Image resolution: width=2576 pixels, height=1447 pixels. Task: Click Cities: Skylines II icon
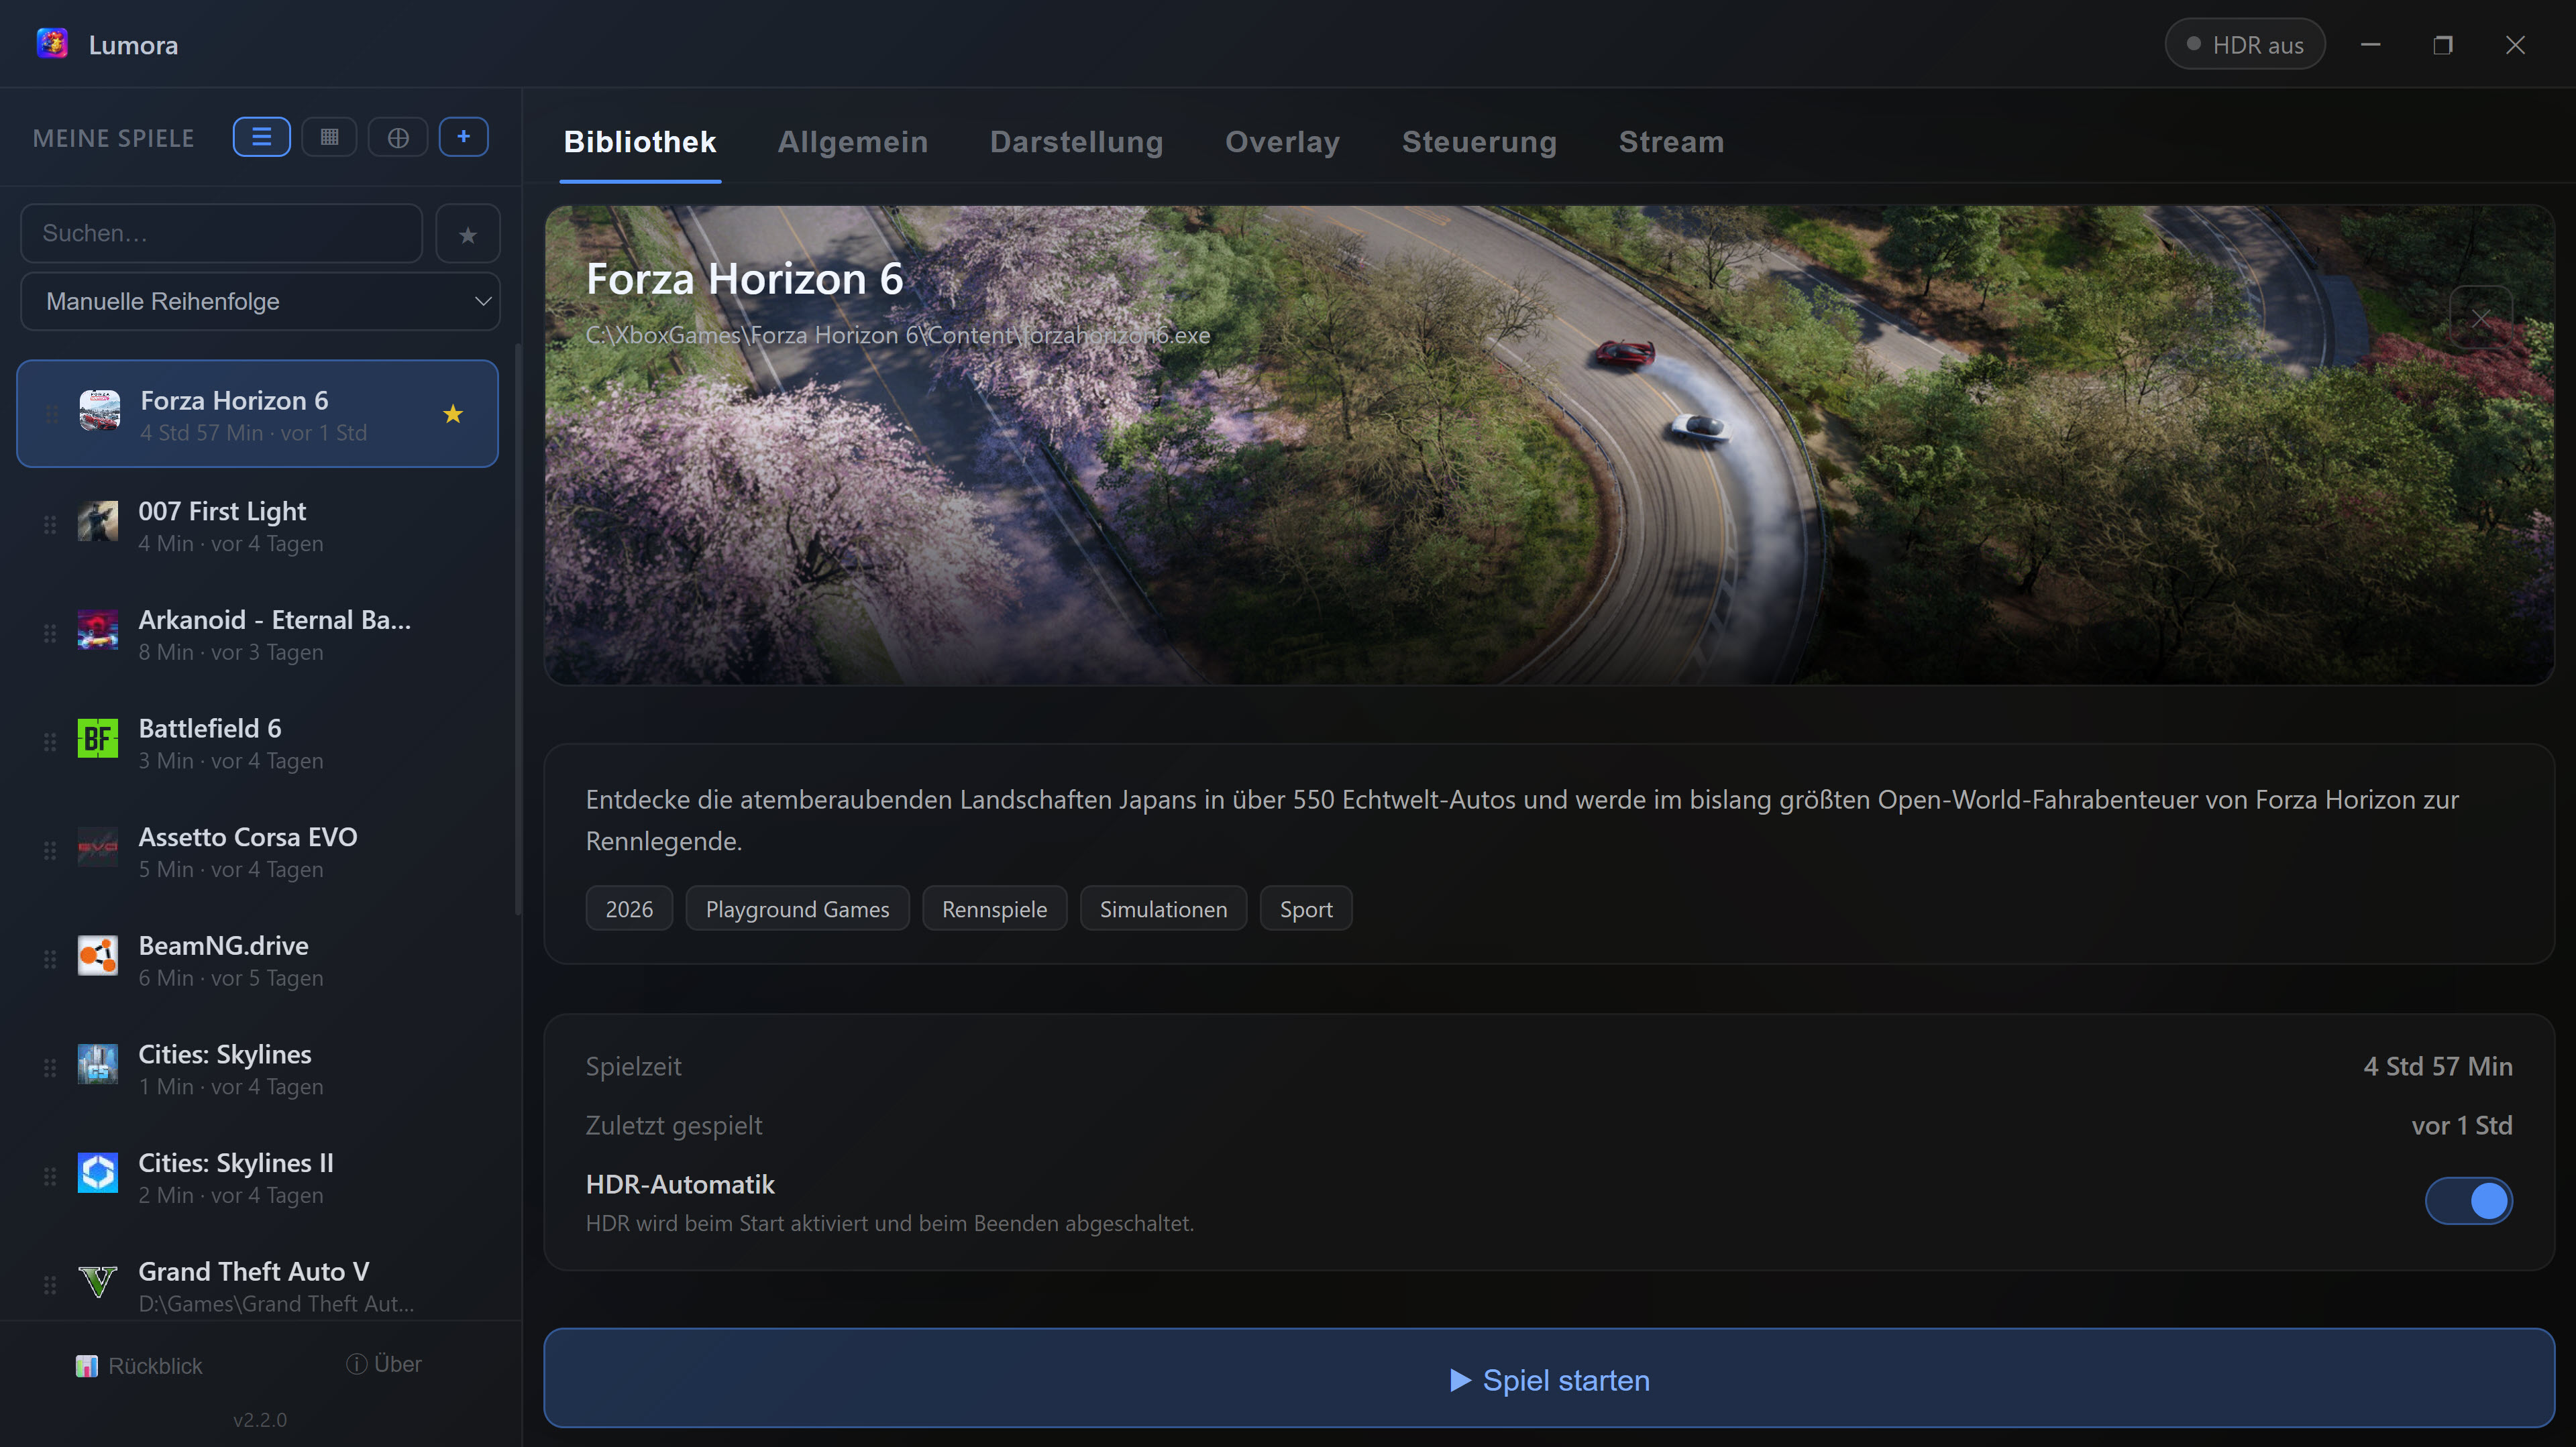(98, 1173)
